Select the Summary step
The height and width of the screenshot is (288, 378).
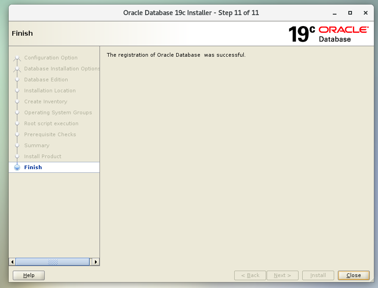[x=37, y=145]
